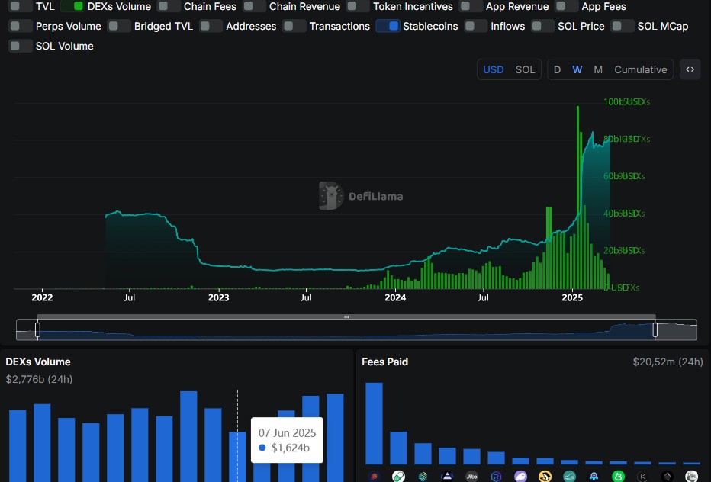Enable the Transactions toggle
Screen dimensions: 711x482
[x=294, y=26]
